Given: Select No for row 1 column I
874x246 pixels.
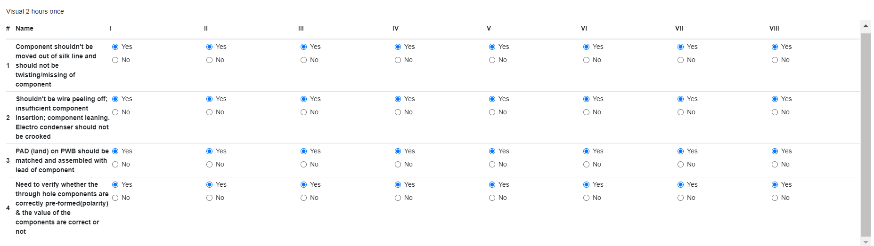Looking at the screenshot, I should pos(115,60).
